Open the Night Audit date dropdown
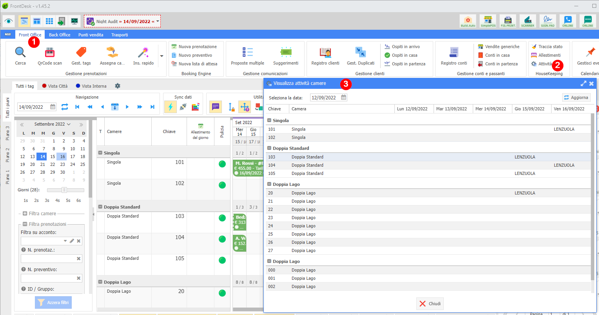 (x=158, y=22)
